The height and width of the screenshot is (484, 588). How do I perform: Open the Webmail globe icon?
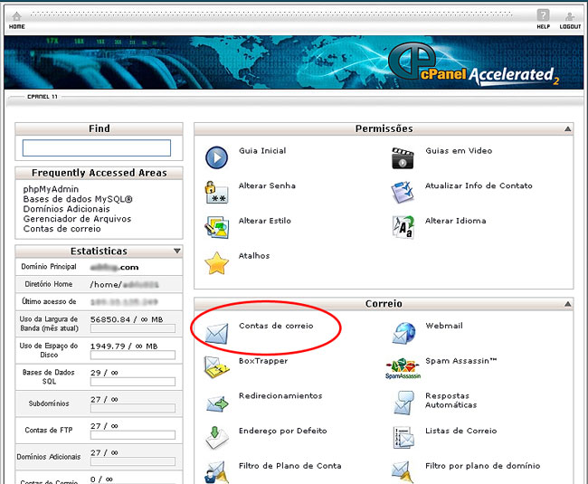point(403,332)
